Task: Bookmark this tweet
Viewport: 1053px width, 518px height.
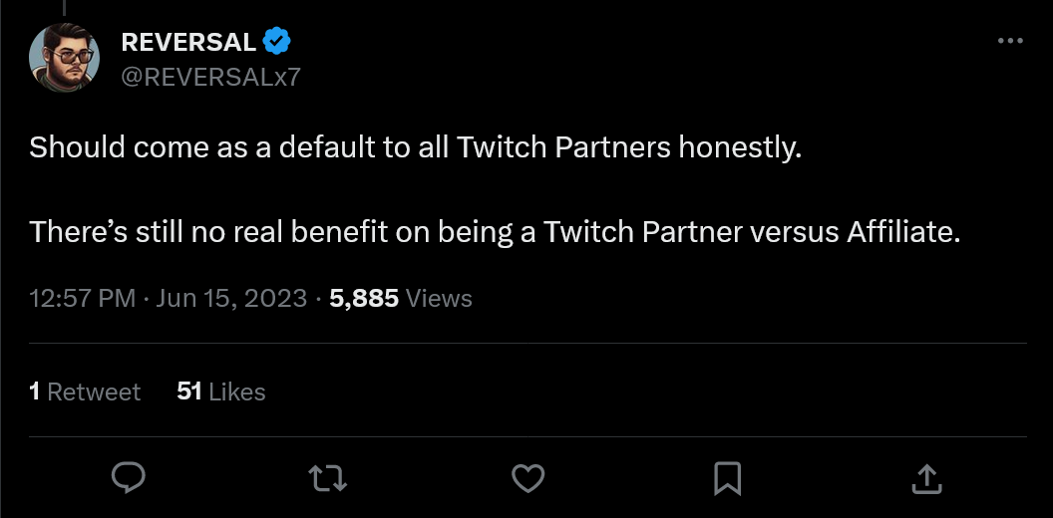Action: pos(727,478)
